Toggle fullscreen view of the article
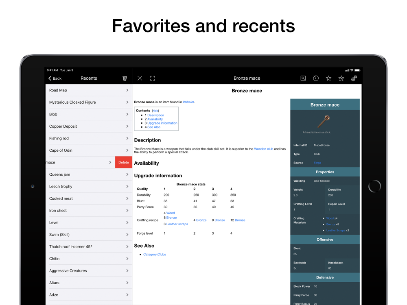The width and height of the screenshot is (407, 305). [x=152, y=78]
